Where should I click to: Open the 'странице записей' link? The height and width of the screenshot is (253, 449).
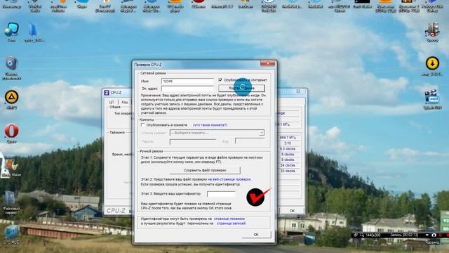(231, 223)
